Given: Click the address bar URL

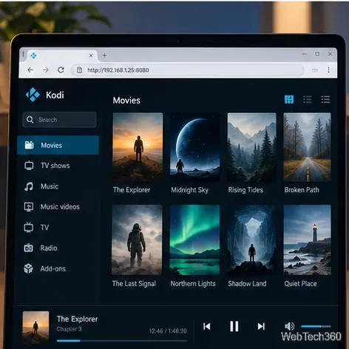Looking at the screenshot, I should 118,70.
